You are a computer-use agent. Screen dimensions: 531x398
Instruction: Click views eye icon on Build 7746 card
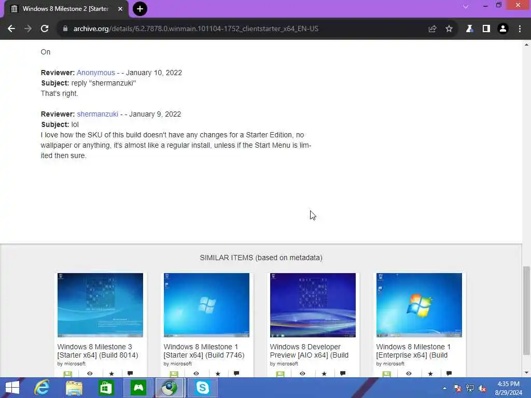click(x=196, y=373)
